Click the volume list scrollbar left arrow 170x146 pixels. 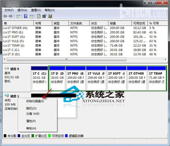pos(4,59)
